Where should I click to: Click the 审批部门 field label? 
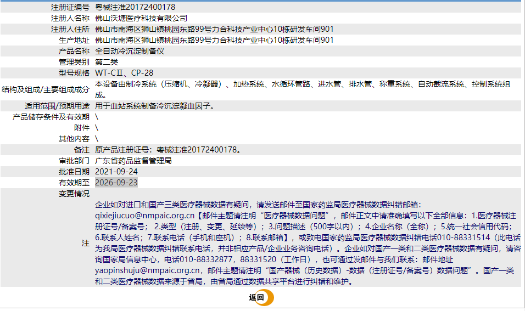[74, 161]
